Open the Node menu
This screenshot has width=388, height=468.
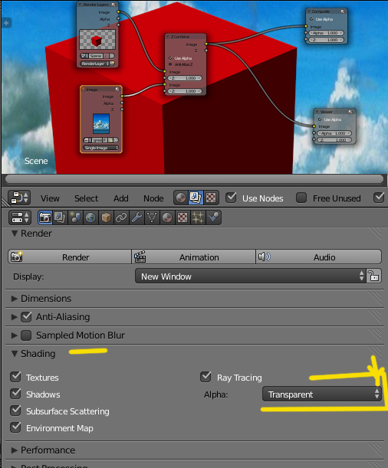pyautogui.click(x=153, y=198)
